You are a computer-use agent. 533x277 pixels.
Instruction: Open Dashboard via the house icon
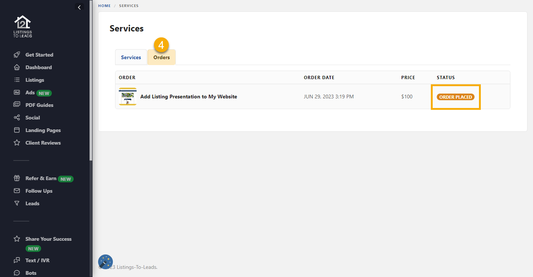click(x=17, y=67)
